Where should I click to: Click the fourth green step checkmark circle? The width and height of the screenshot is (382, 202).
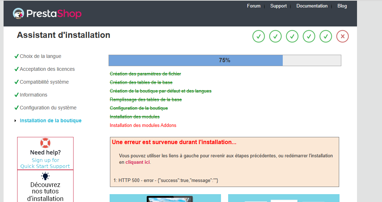(x=309, y=36)
